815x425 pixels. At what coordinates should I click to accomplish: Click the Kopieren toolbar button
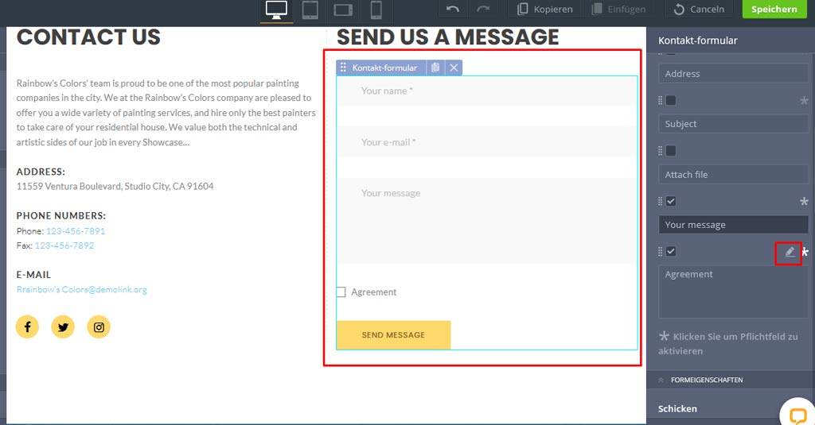point(545,10)
